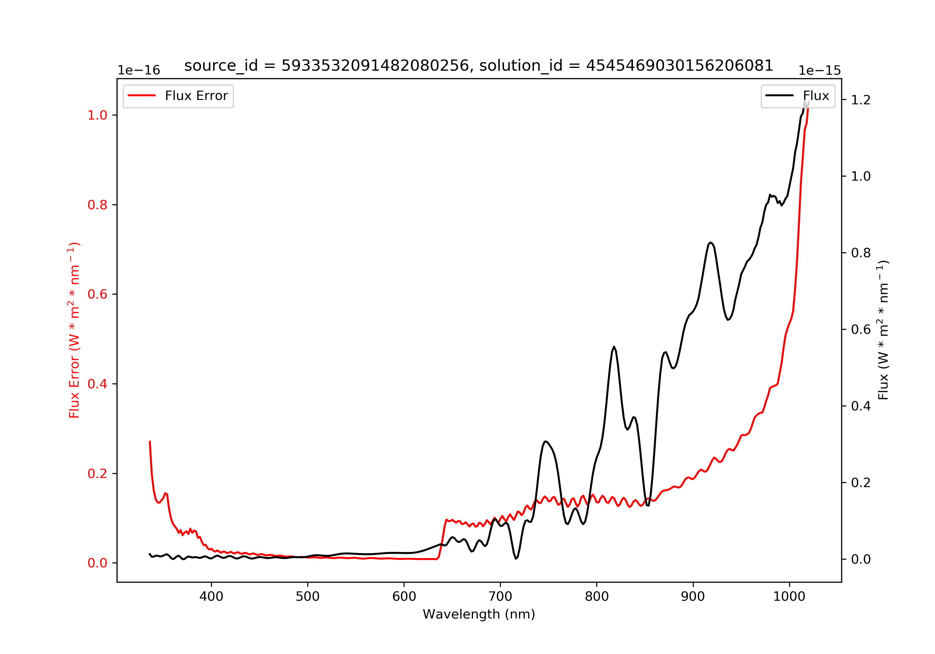
Task: Select the Flux Error legend label
Action: tap(196, 96)
